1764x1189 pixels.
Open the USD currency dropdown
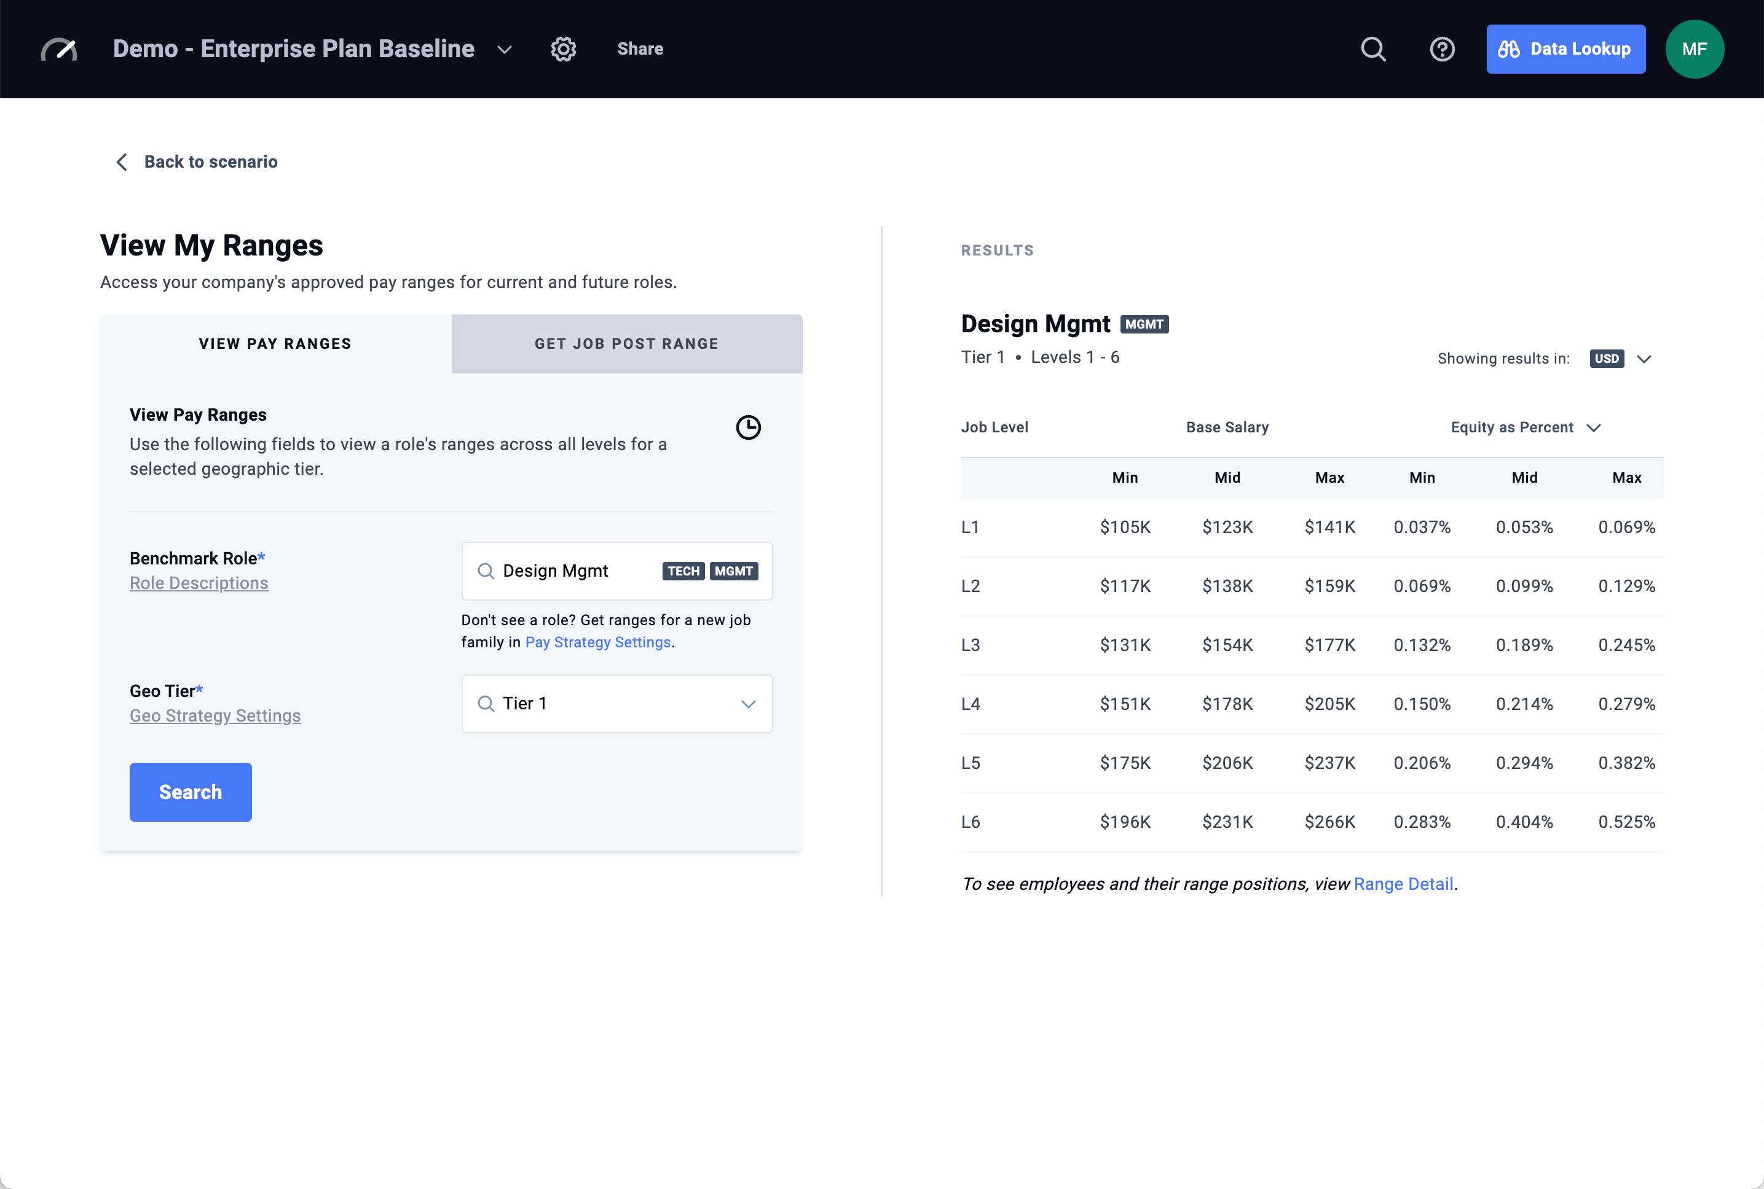point(1621,359)
